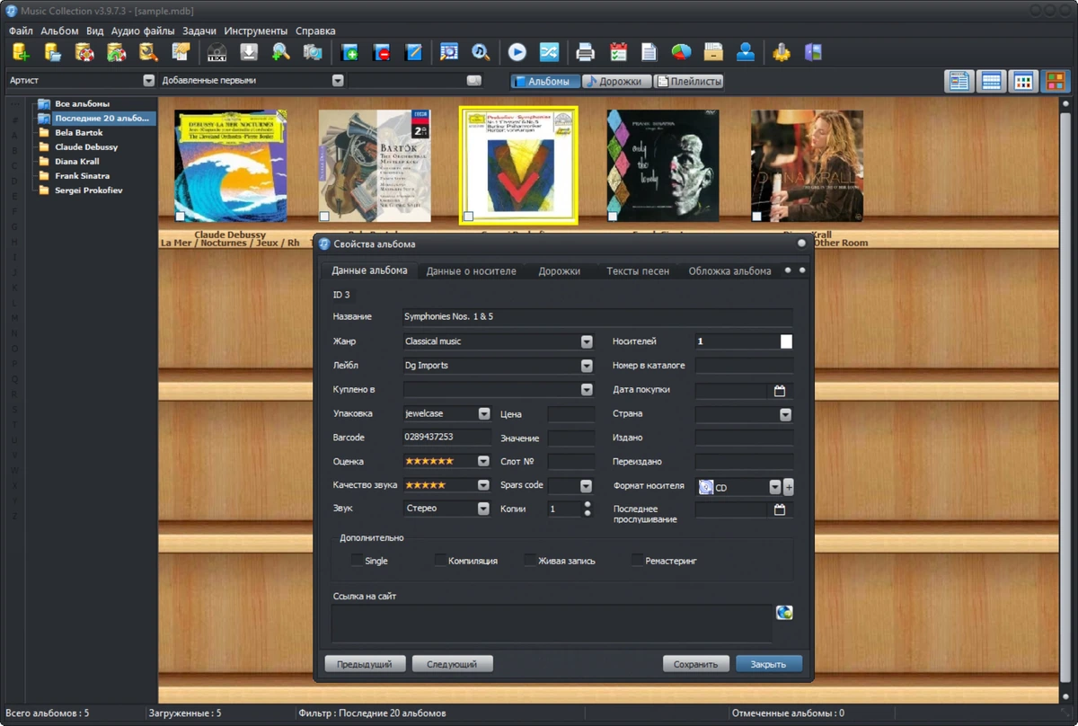Click the database search magnifier icon
Screen dimensions: 1078x726
tap(148, 52)
